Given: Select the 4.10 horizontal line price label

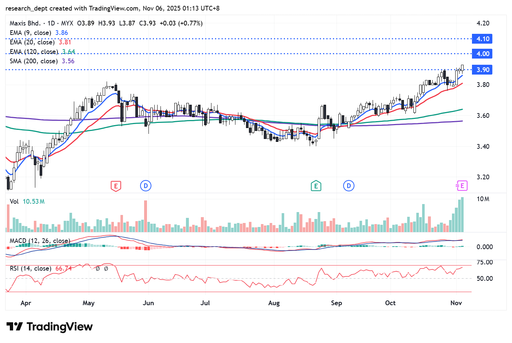Looking at the screenshot, I should point(482,39).
